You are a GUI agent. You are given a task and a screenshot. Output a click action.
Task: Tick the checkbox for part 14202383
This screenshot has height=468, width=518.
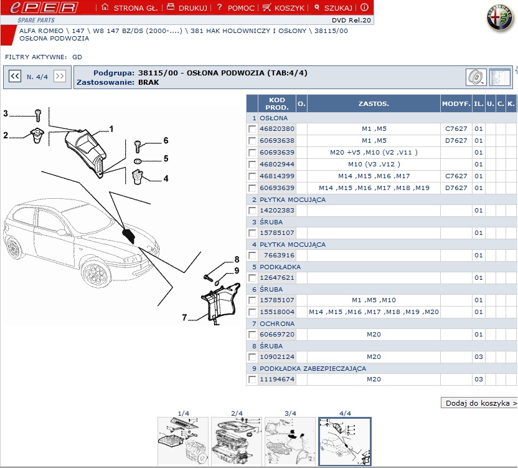click(252, 211)
